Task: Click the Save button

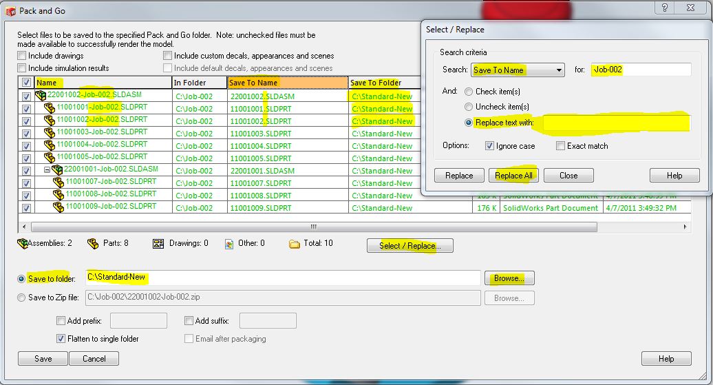Action: coord(43,359)
